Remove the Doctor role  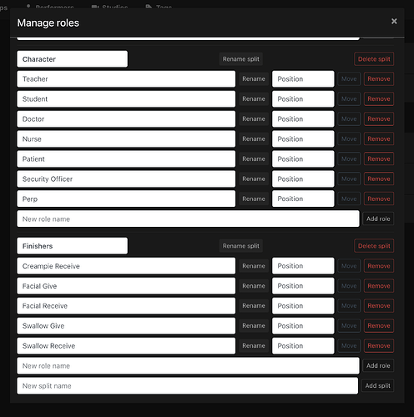(x=379, y=119)
